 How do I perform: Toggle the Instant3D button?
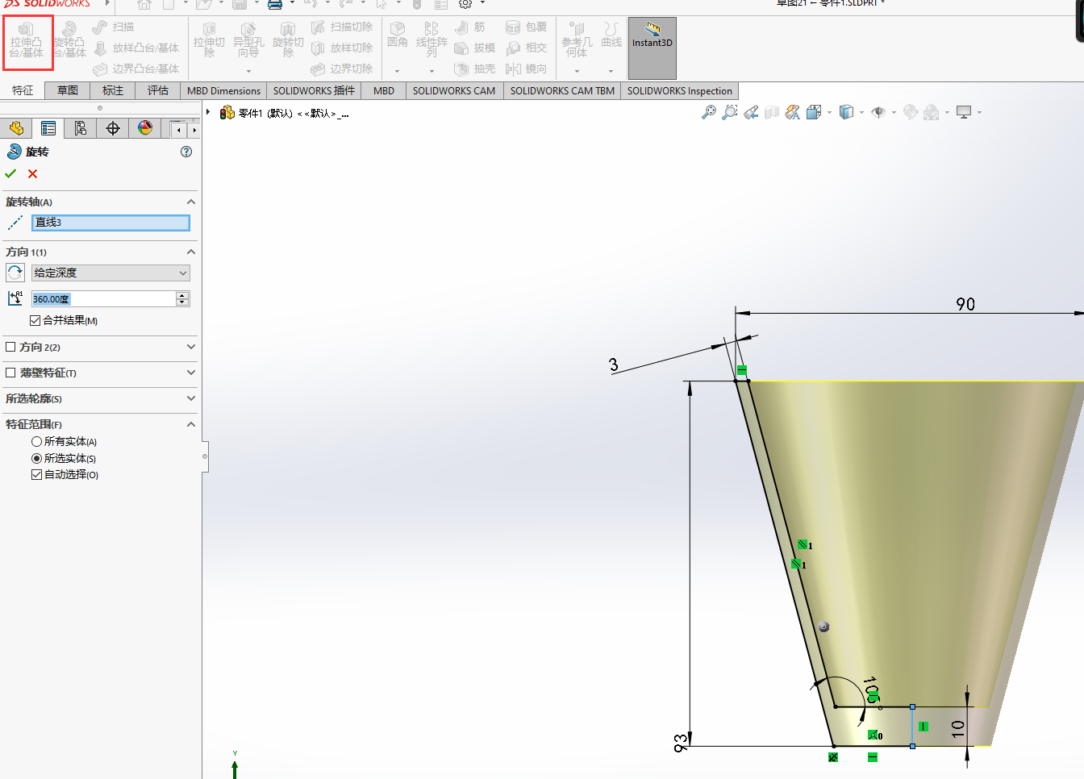(652, 48)
